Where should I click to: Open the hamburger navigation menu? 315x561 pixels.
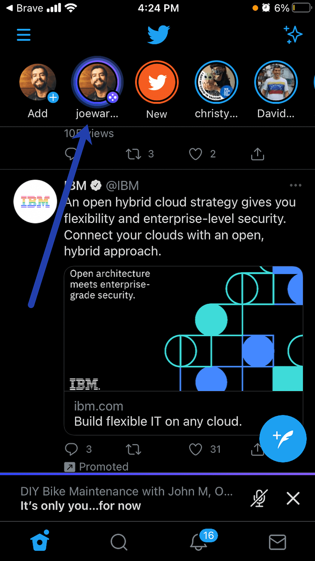click(x=24, y=35)
